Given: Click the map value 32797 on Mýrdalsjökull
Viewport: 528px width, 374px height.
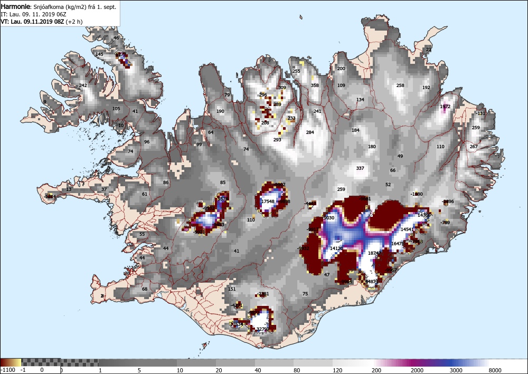Looking at the screenshot, I should (x=263, y=329).
